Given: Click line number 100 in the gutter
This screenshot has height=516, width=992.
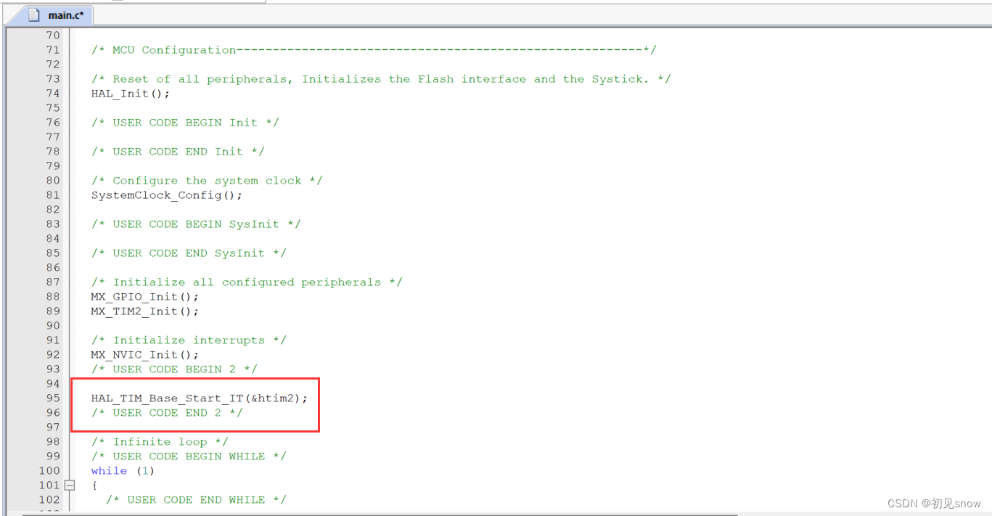Looking at the screenshot, I should (49, 471).
